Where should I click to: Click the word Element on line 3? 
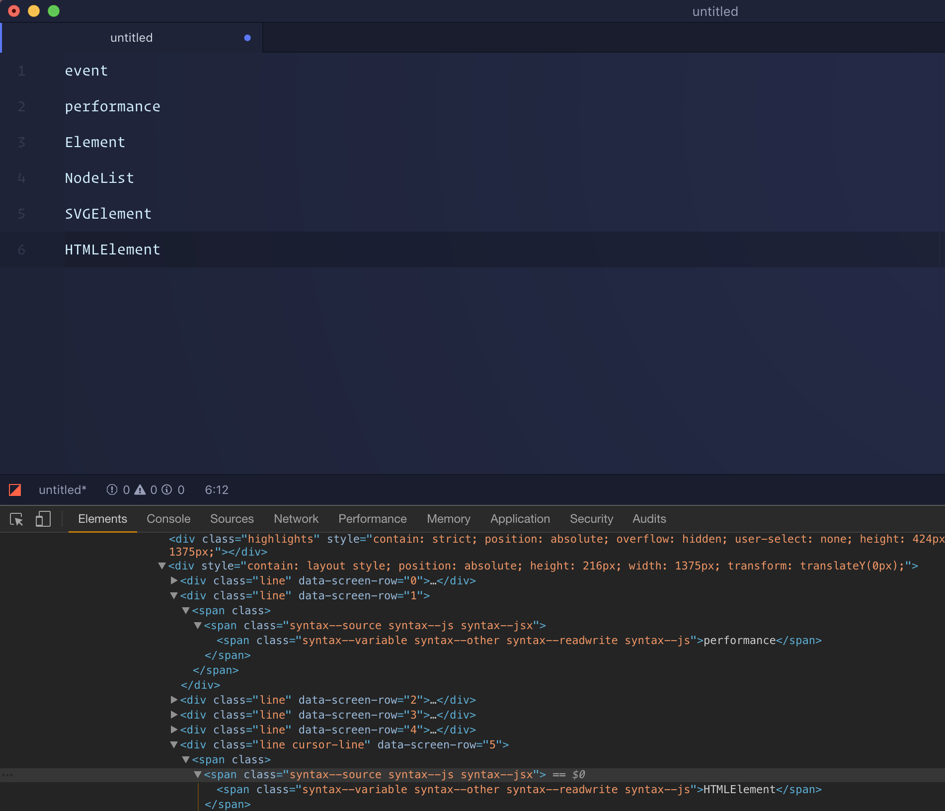click(x=95, y=142)
